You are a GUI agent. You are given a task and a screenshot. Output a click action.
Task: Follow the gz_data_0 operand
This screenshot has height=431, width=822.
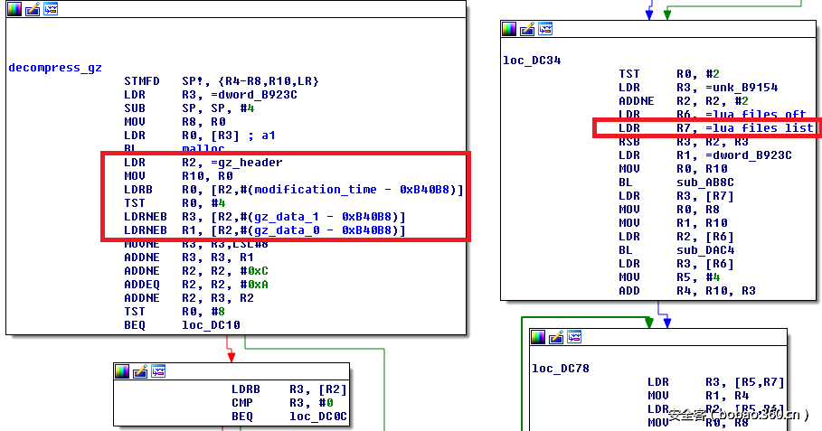287,230
